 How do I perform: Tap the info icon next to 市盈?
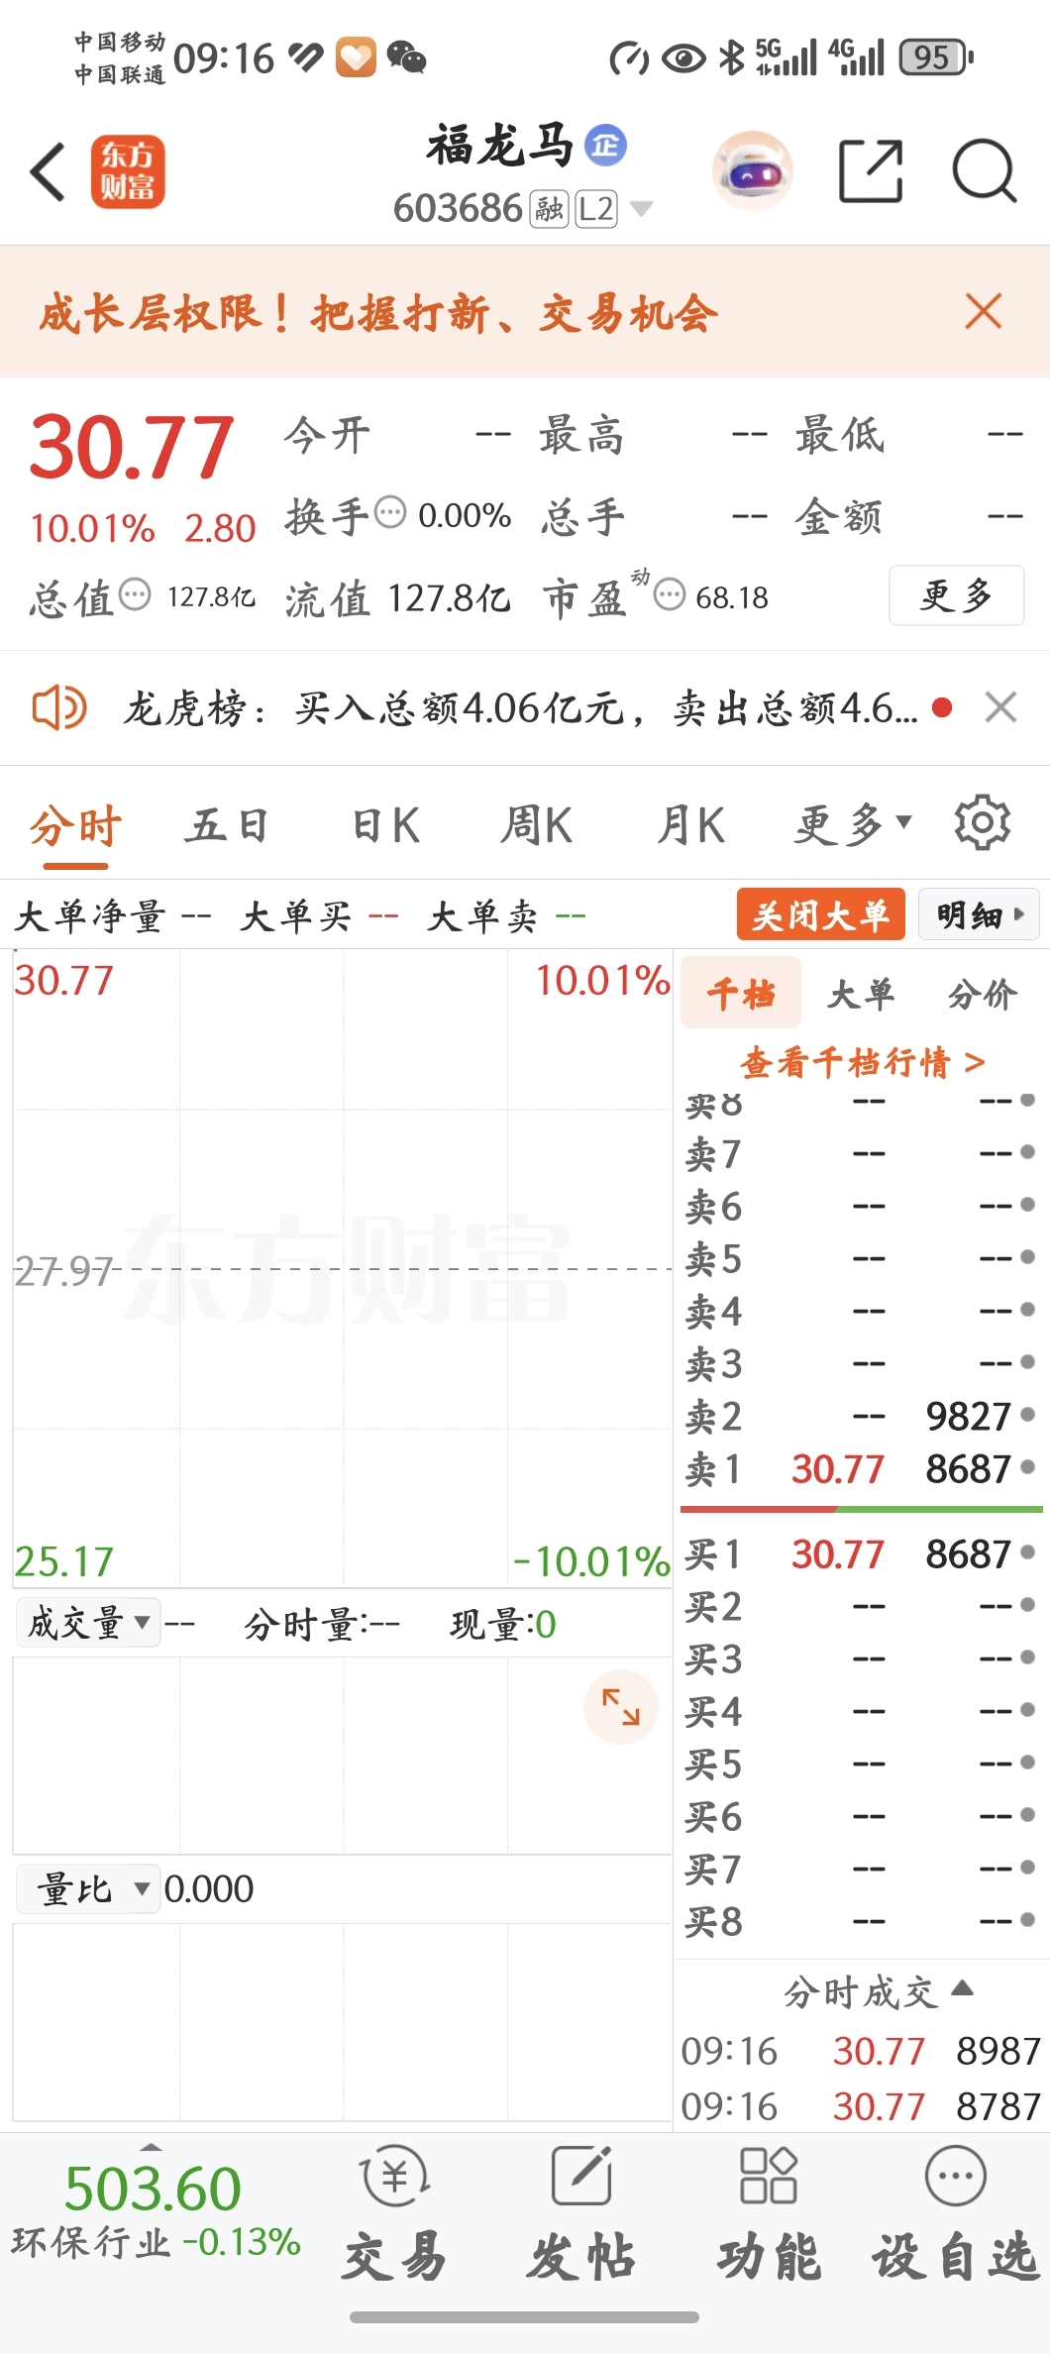point(671,594)
